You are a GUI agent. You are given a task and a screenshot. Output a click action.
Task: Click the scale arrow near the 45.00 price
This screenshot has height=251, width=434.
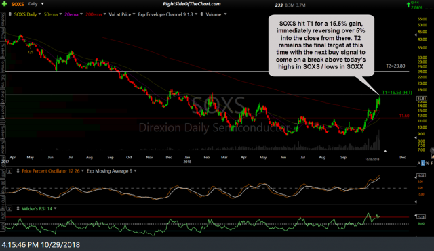[416, 35]
